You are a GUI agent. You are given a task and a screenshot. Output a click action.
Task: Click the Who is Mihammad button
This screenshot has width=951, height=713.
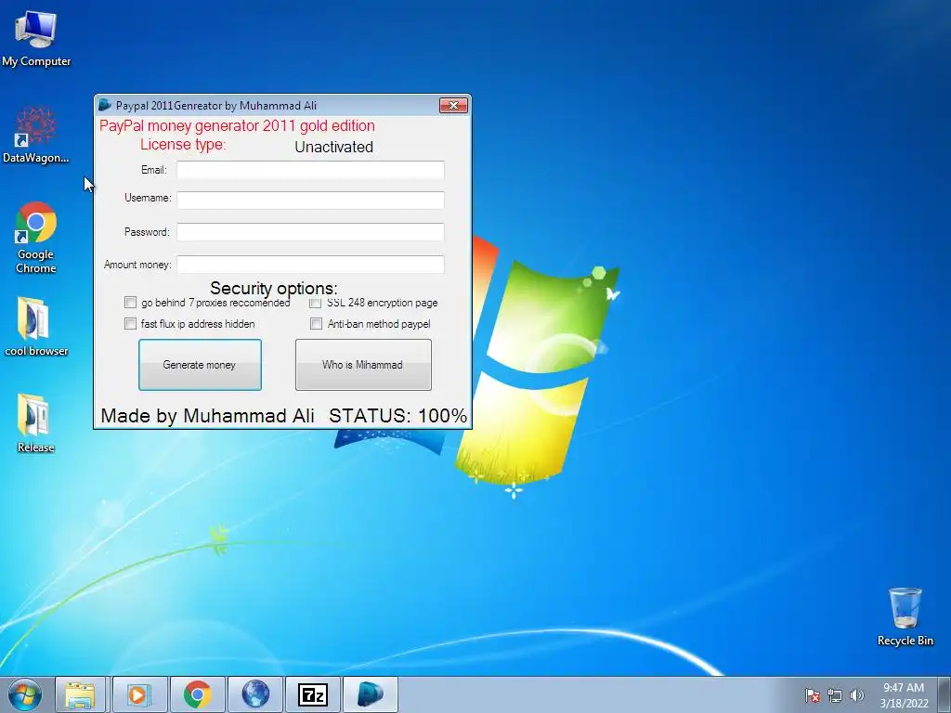(x=363, y=364)
